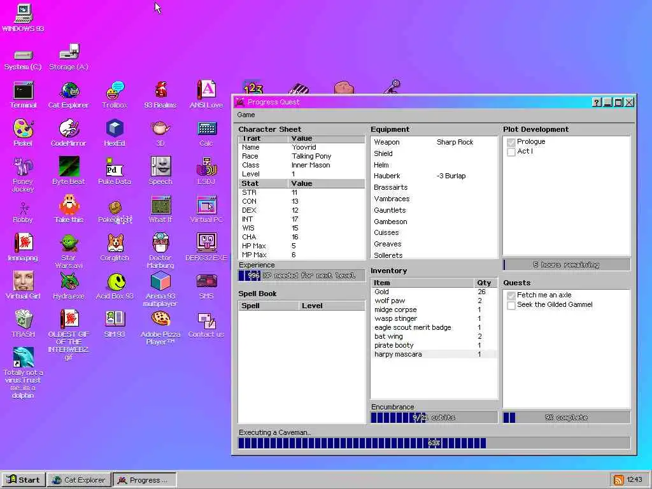
Task: Select the wolf paw inventory row
Action: pos(434,301)
